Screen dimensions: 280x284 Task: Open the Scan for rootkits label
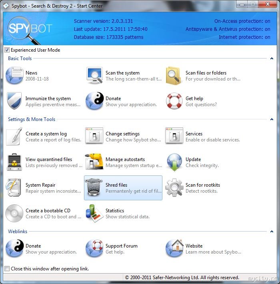(203, 185)
